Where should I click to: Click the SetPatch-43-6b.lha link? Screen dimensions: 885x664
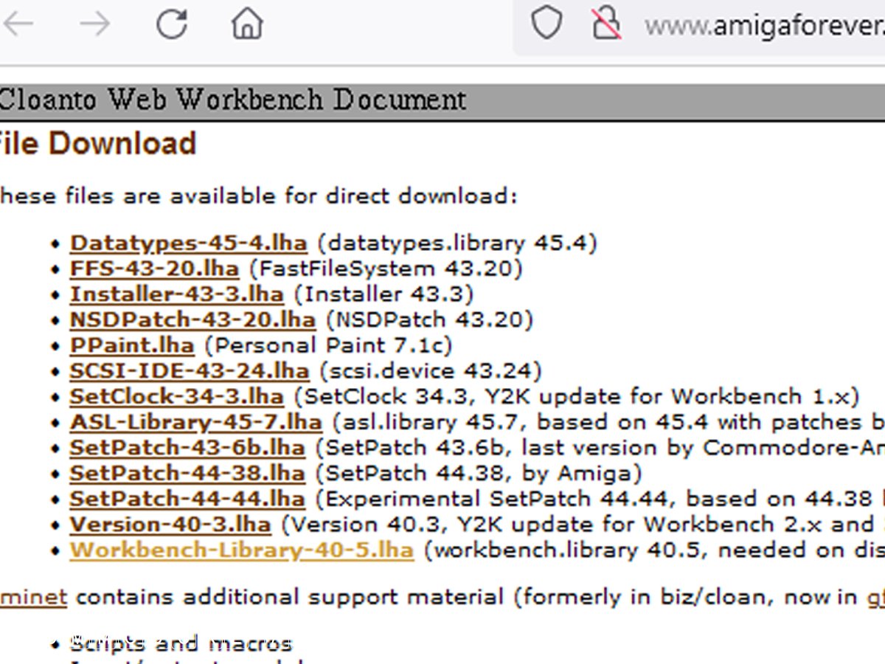click(187, 448)
